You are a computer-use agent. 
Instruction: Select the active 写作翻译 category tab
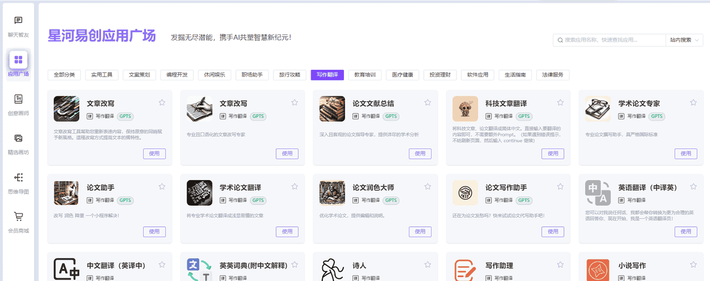tap(327, 75)
